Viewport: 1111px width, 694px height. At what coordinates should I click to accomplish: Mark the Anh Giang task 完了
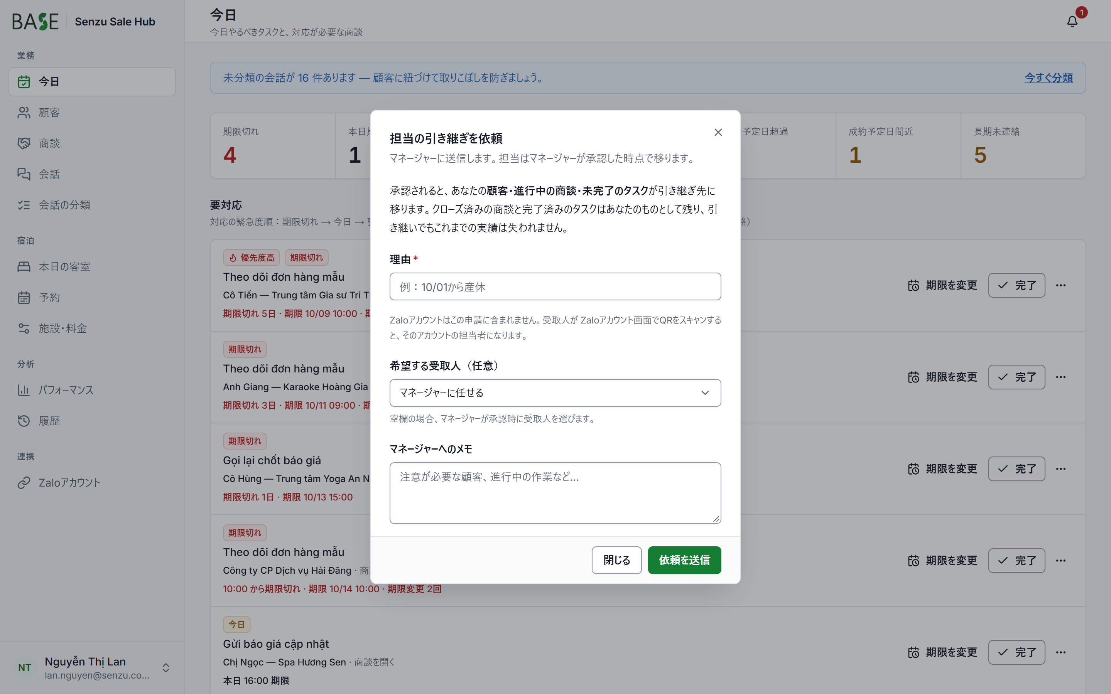pyautogui.click(x=1016, y=377)
